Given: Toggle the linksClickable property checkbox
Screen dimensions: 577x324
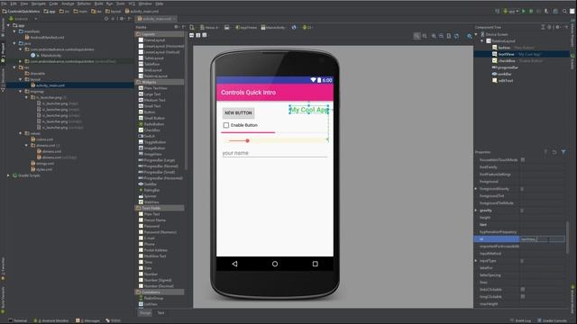Looking at the screenshot, I should pos(523,290).
